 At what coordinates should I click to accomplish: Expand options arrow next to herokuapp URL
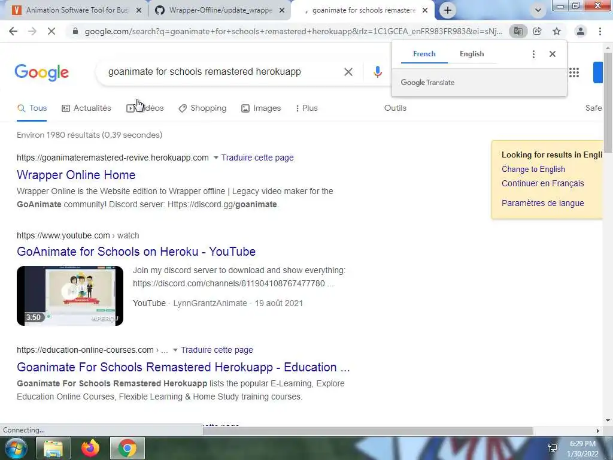pyautogui.click(x=216, y=158)
